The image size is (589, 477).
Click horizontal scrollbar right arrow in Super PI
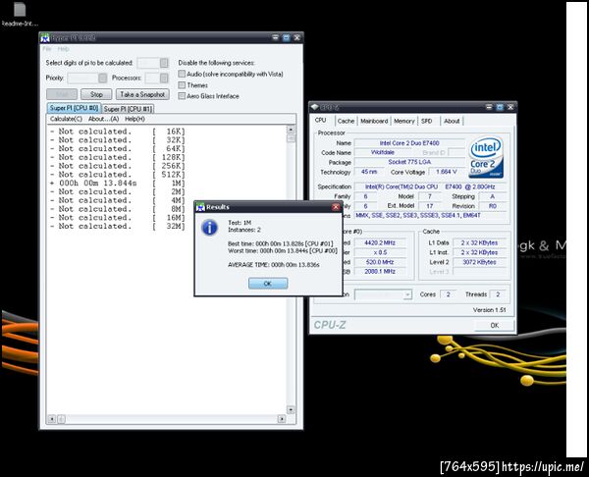[282, 419]
